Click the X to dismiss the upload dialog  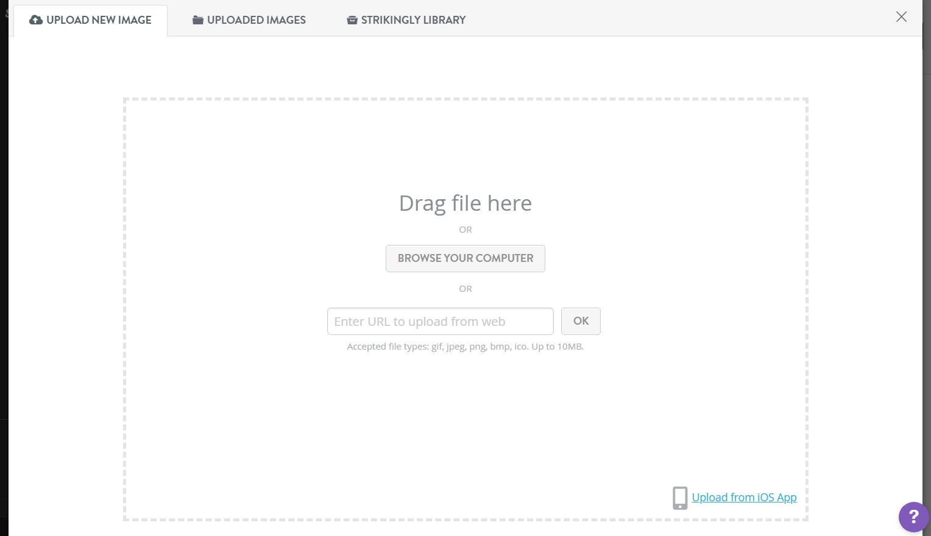[901, 17]
